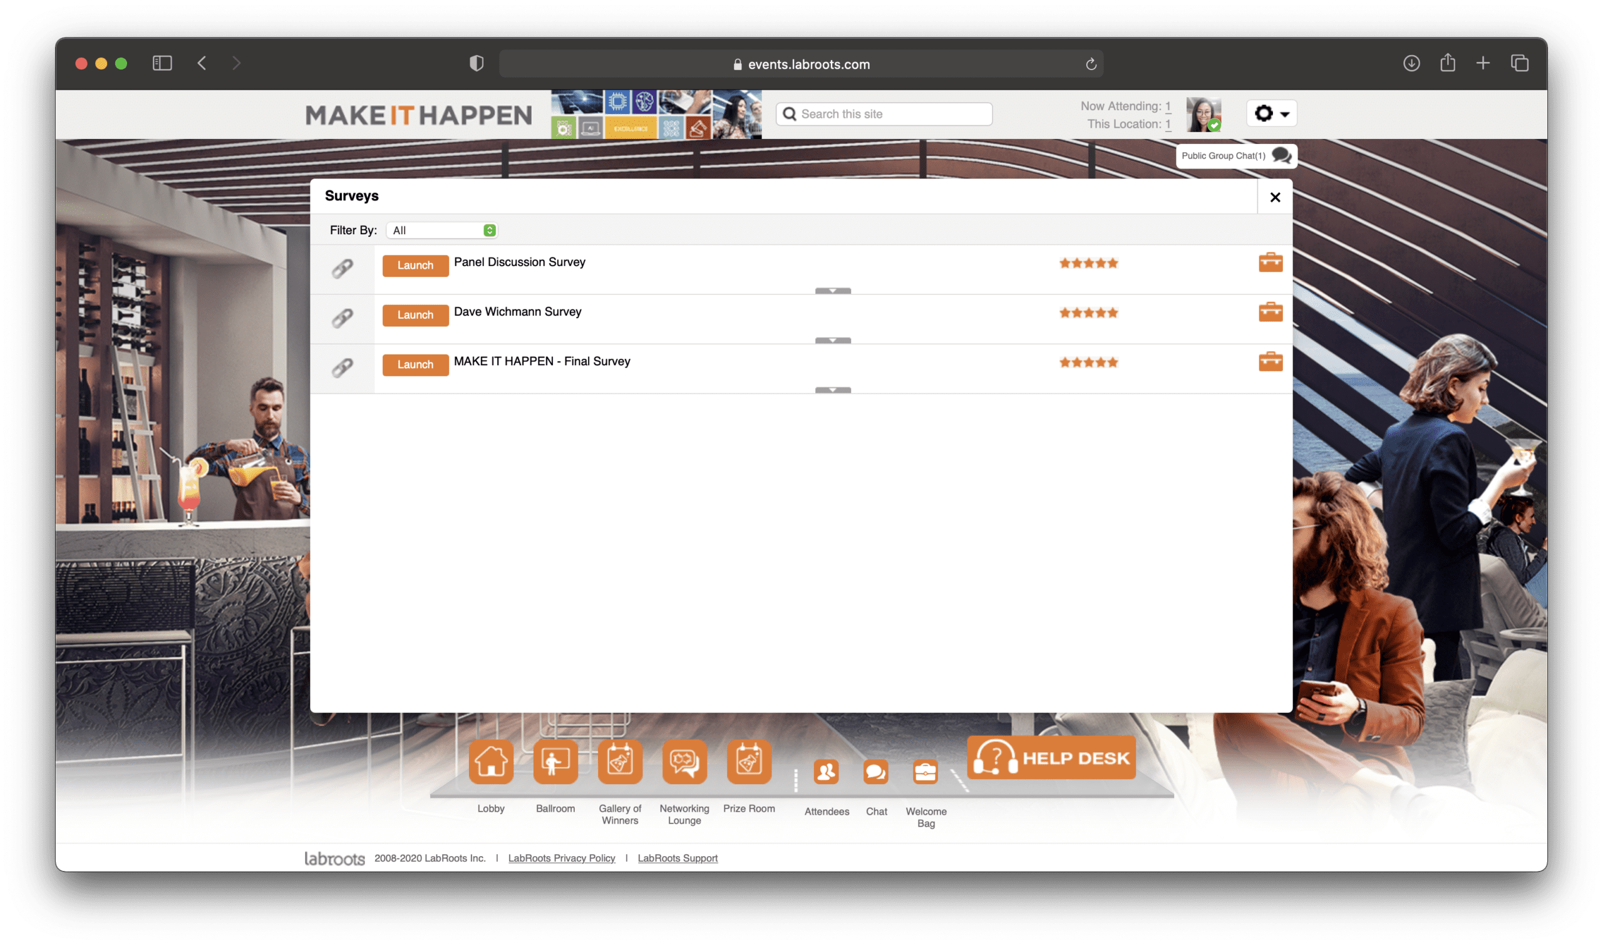Click the Panel Discussion Survey title
The width and height of the screenshot is (1603, 945).
point(520,262)
